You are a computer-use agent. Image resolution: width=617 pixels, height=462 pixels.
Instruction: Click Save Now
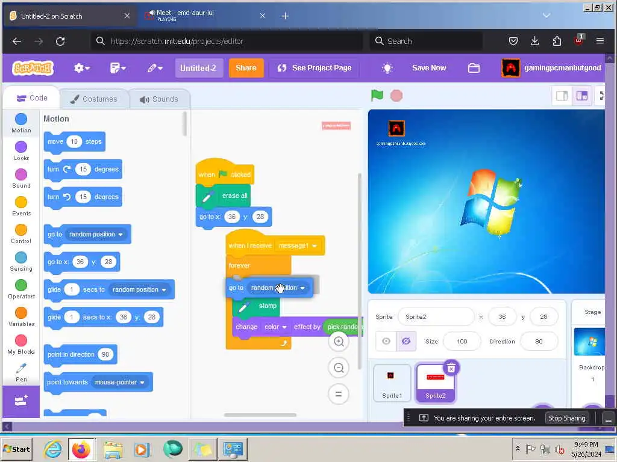pyautogui.click(x=429, y=68)
